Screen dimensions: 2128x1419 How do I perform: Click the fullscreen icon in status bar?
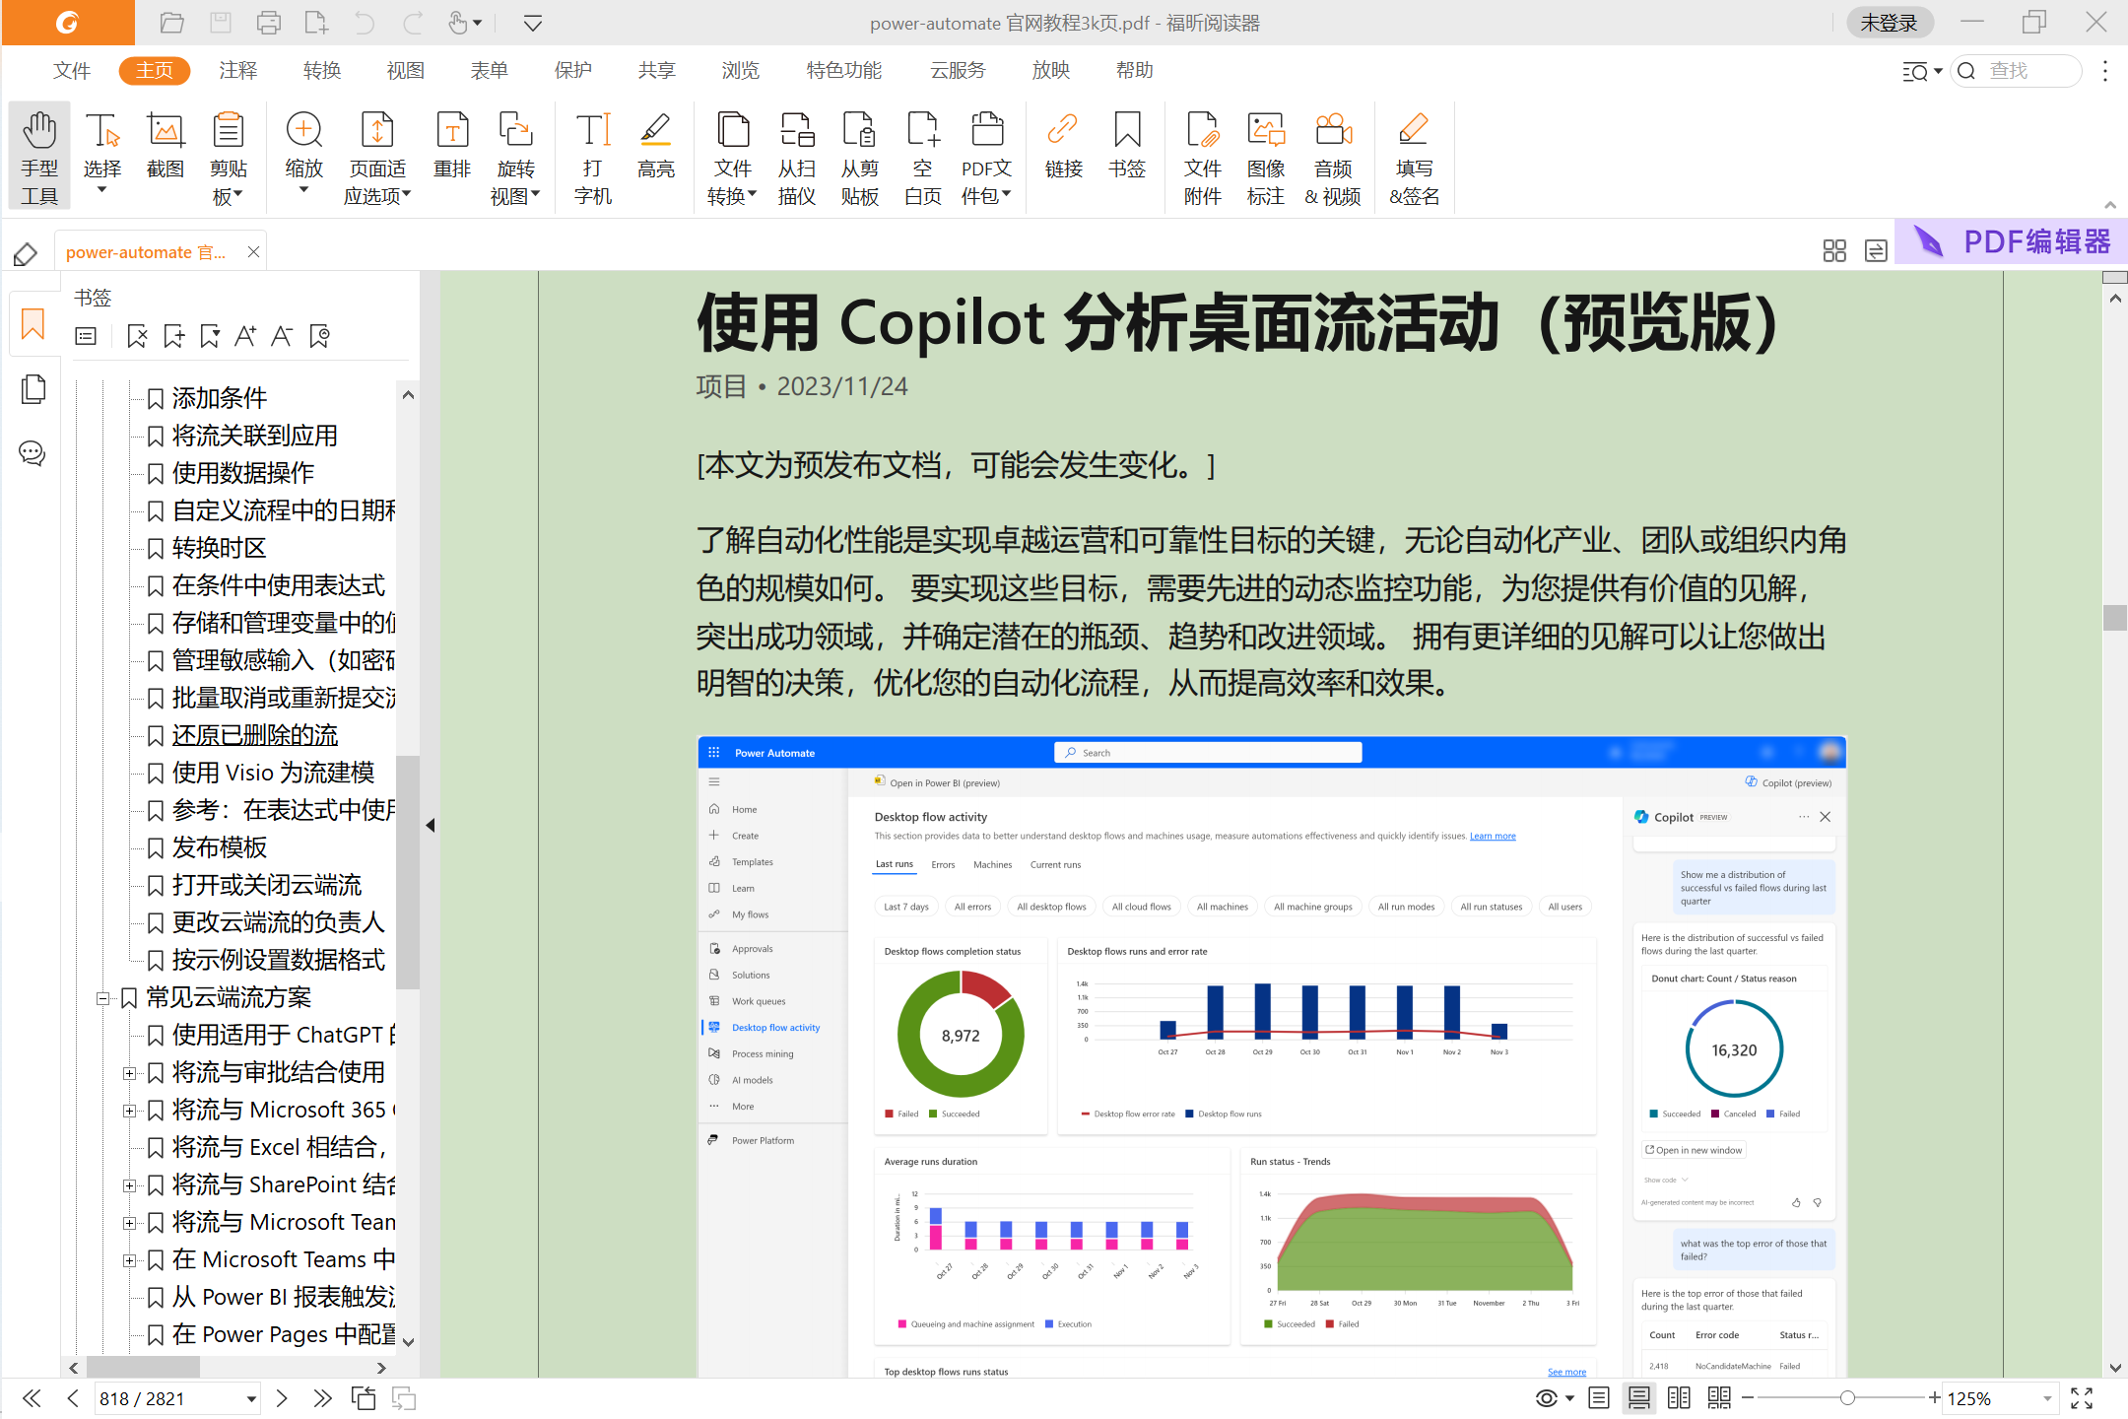(2082, 1398)
